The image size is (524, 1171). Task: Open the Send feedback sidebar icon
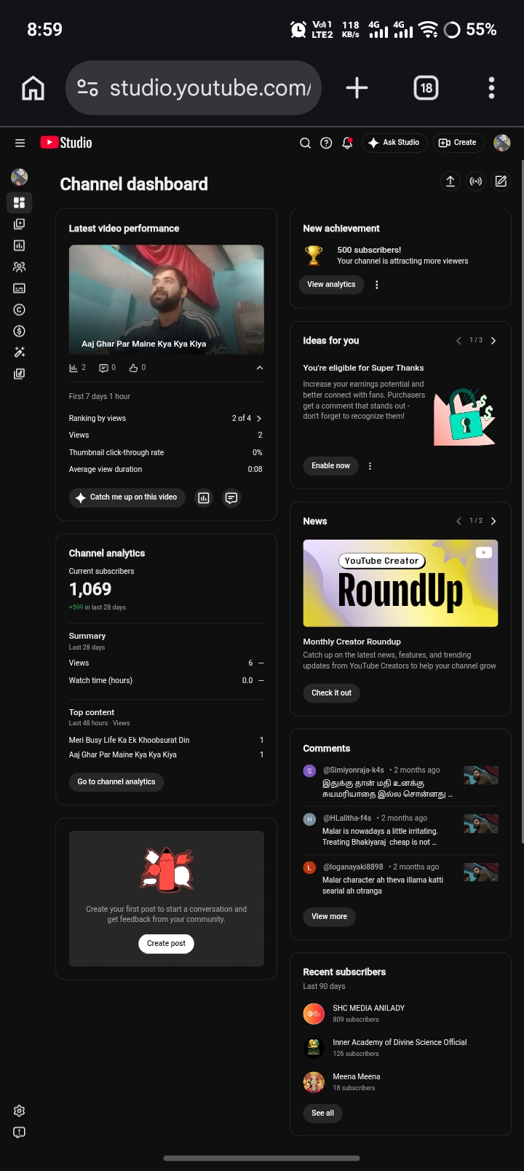point(20,1132)
